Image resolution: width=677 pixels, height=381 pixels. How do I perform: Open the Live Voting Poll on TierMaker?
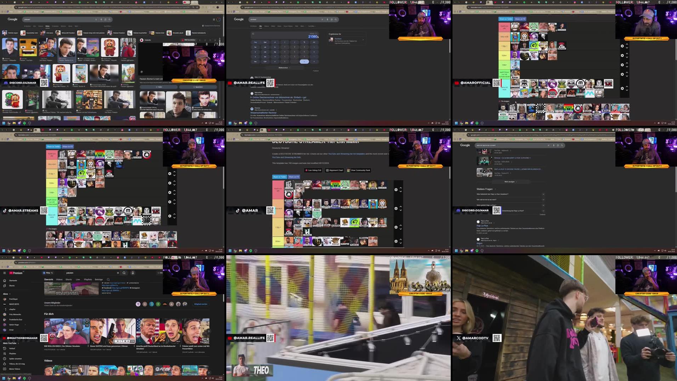(x=313, y=170)
